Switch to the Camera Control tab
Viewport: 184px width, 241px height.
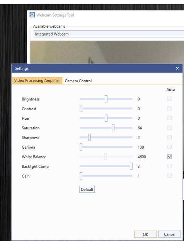tap(78, 81)
